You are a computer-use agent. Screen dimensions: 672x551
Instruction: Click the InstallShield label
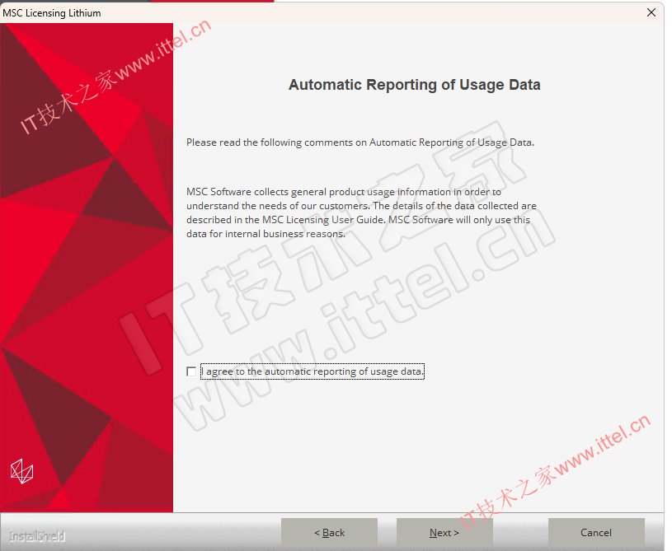click(37, 536)
